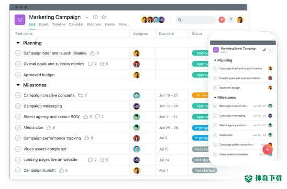Tap the floating red plus button on mobile
This screenshot has height=189, width=287.
point(267,149)
